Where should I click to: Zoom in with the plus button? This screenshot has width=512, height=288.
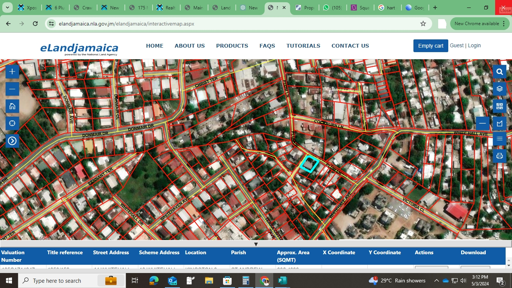12,71
